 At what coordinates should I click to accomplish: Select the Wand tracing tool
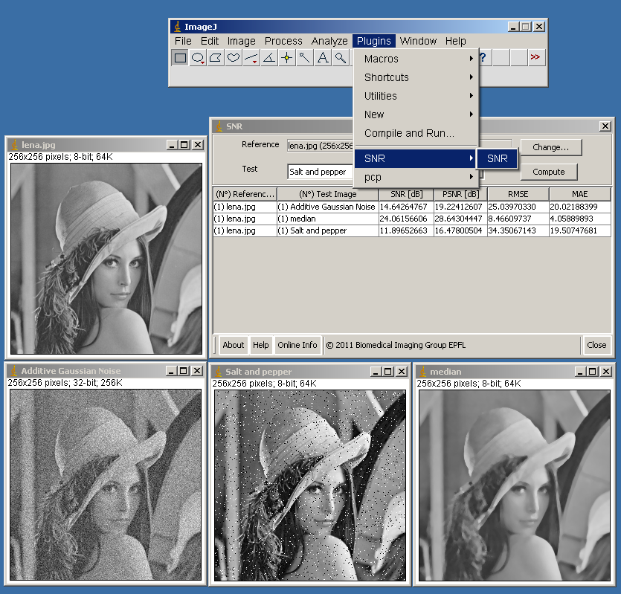coord(305,58)
